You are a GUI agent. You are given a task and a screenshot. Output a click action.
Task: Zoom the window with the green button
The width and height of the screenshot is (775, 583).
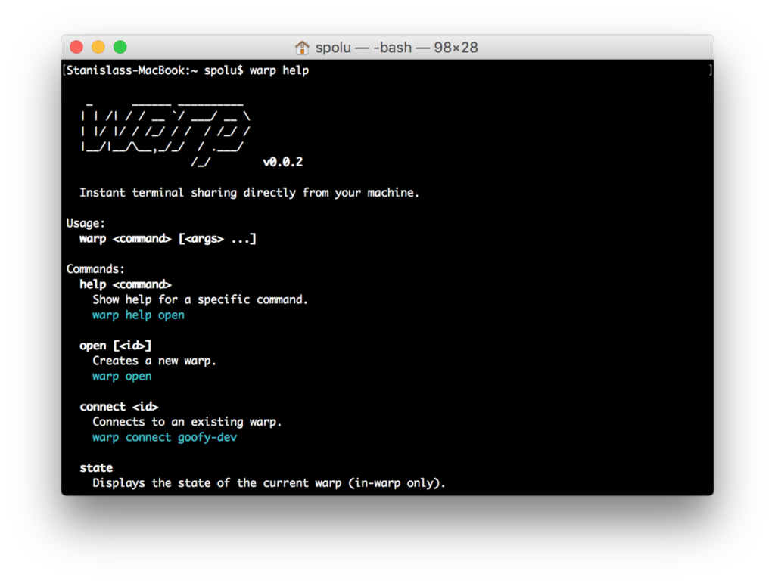[x=120, y=48]
